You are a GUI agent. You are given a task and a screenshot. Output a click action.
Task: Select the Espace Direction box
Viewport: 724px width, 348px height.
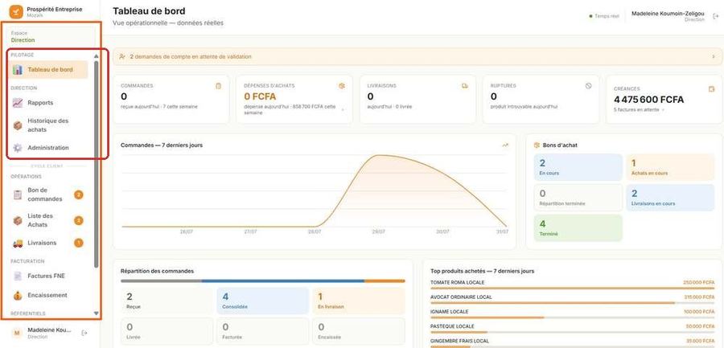click(x=51, y=36)
